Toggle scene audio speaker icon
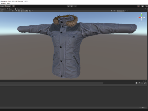Image resolution: width=148 pixels, height=111 pixels. [19, 11]
